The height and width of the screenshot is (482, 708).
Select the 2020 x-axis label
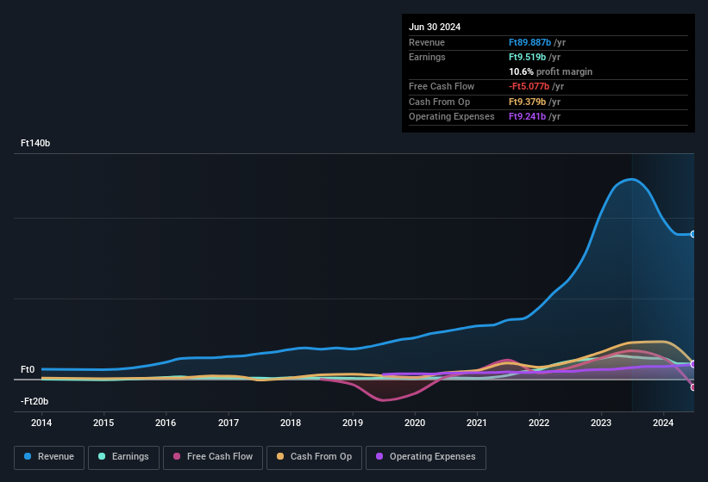pos(415,423)
